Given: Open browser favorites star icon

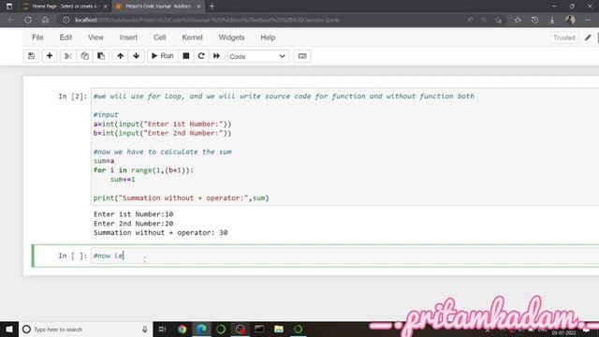Looking at the screenshot, I should pyautogui.click(x=518, y=20).
